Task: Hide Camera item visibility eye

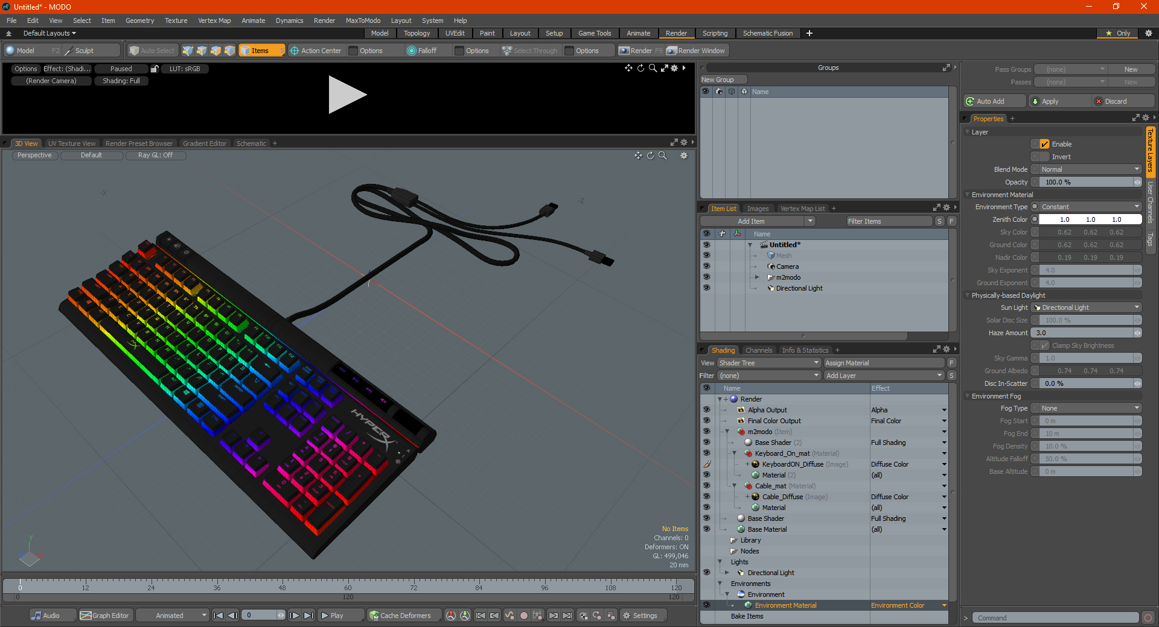Action: pos(706,266)
